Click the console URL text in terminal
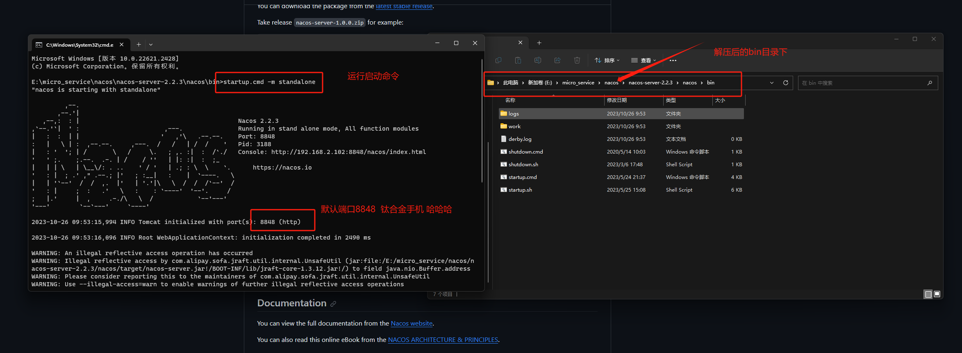 click(348, 152)
